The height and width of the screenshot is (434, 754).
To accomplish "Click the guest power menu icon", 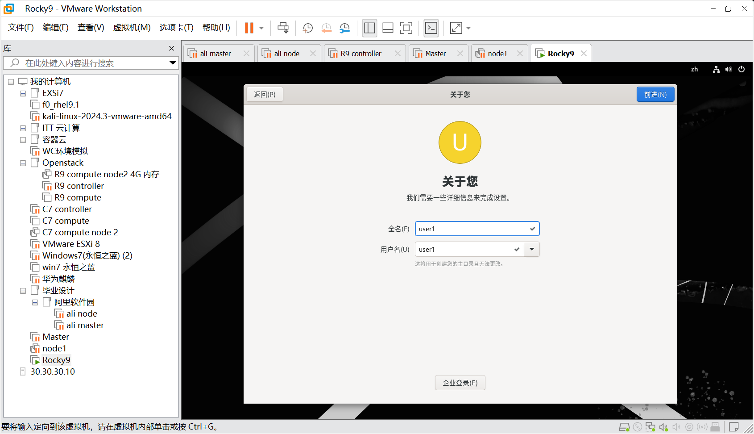I will (742, 69).
